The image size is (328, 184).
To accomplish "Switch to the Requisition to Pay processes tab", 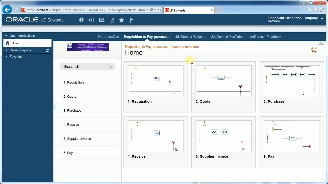I will (x=147, y=37).
